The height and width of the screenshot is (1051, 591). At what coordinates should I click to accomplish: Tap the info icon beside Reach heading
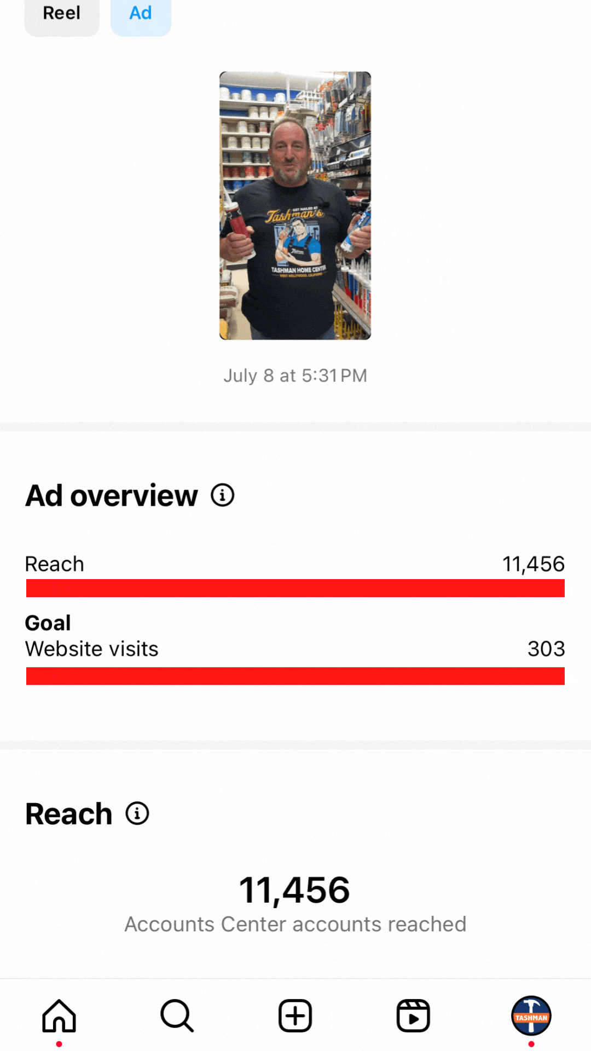coord(137,813)
